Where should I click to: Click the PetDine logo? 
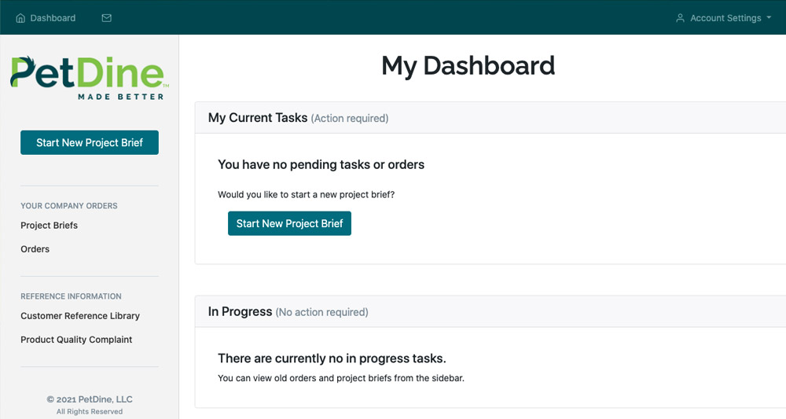[x=90, y=78]
